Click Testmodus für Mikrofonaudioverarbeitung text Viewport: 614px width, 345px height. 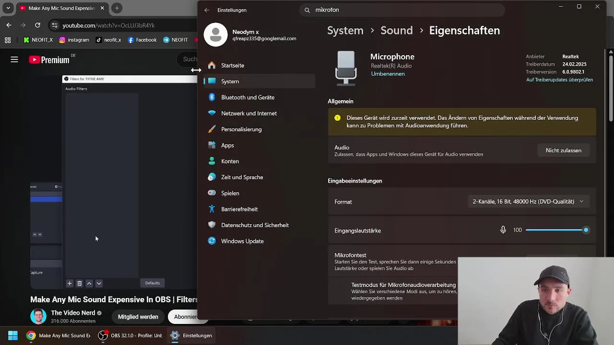click(403, 285)
